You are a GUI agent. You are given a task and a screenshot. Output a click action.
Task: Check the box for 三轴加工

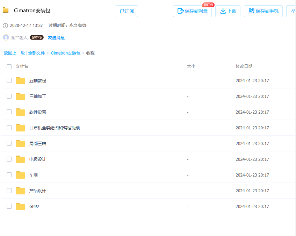[9, 96]
